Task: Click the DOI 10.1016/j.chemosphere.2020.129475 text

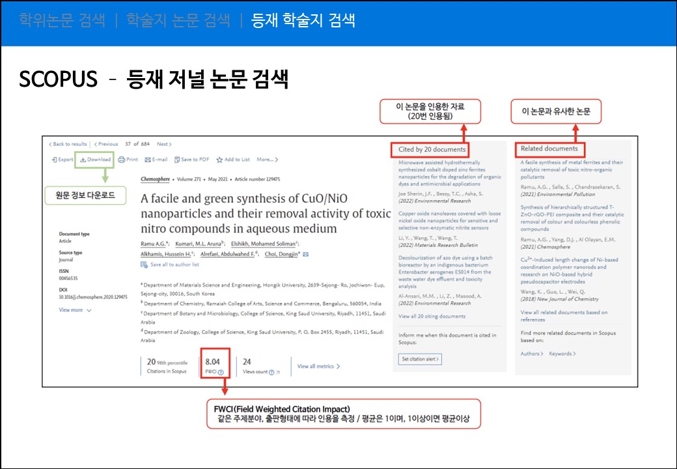Action: [93, 297]
